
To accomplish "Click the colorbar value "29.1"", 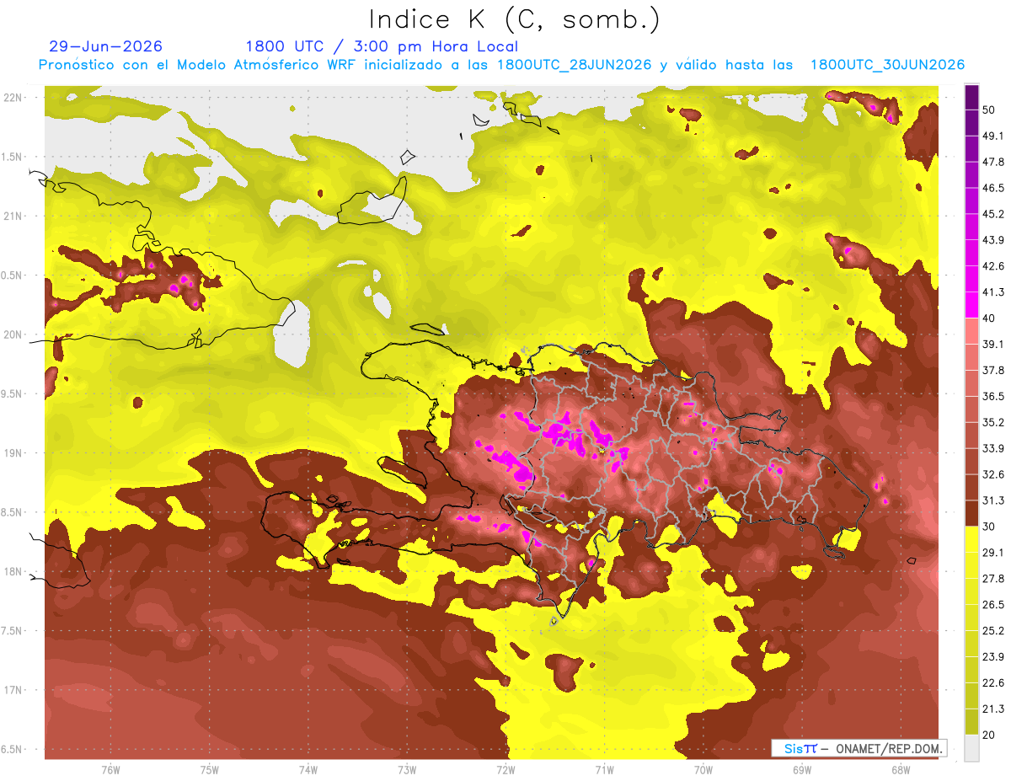I will [993, 553].
